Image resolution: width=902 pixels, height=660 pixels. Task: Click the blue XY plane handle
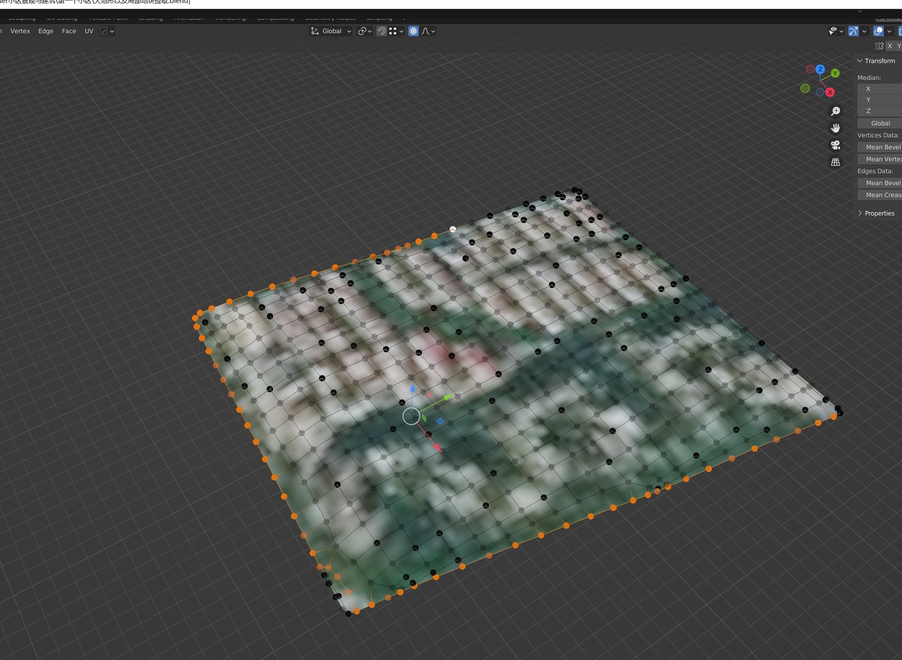click(440, 421)
